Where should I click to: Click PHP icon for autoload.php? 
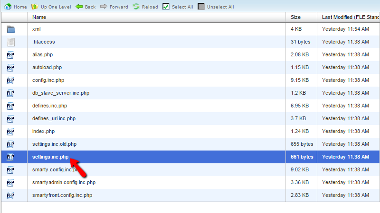pyautogui.click(x=10, y=68)
